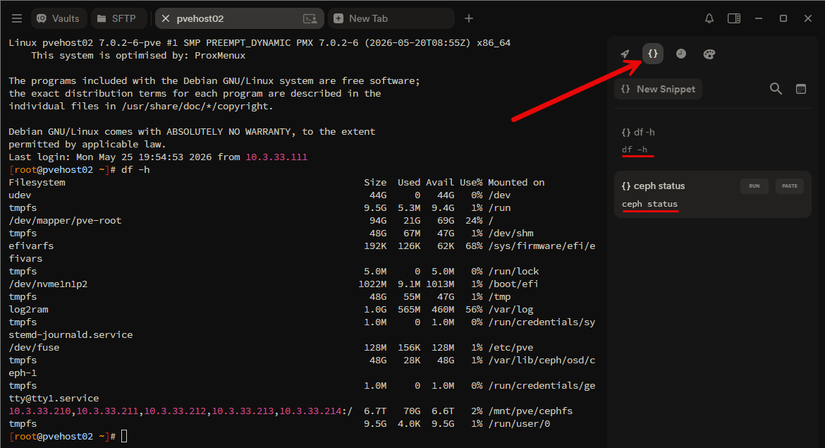Open the hamburger menu
Image resolution: width=825 pixels, height=448 pixels.
tap(17, 18)
